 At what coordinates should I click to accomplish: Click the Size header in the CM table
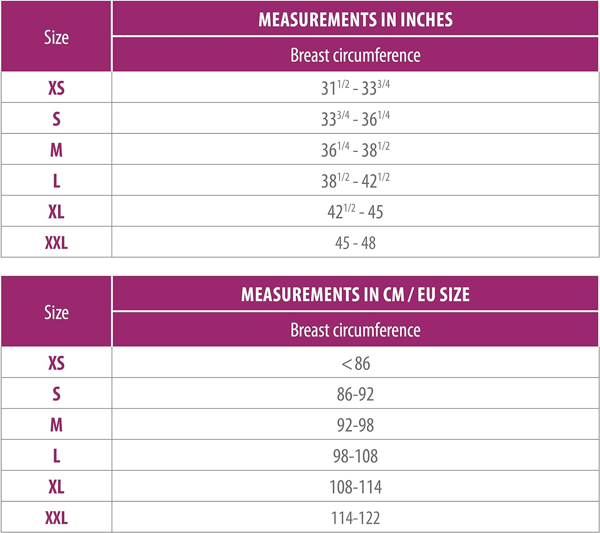(x=56, y=312)
